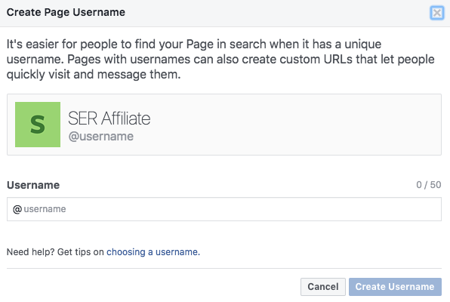
Task: Click the @ symbol inside the input
Action: click(x=17, y=209)
